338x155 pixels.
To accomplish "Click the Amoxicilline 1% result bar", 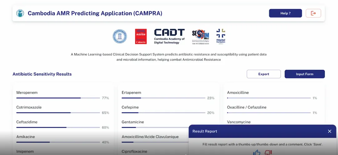I will [268, 98].
